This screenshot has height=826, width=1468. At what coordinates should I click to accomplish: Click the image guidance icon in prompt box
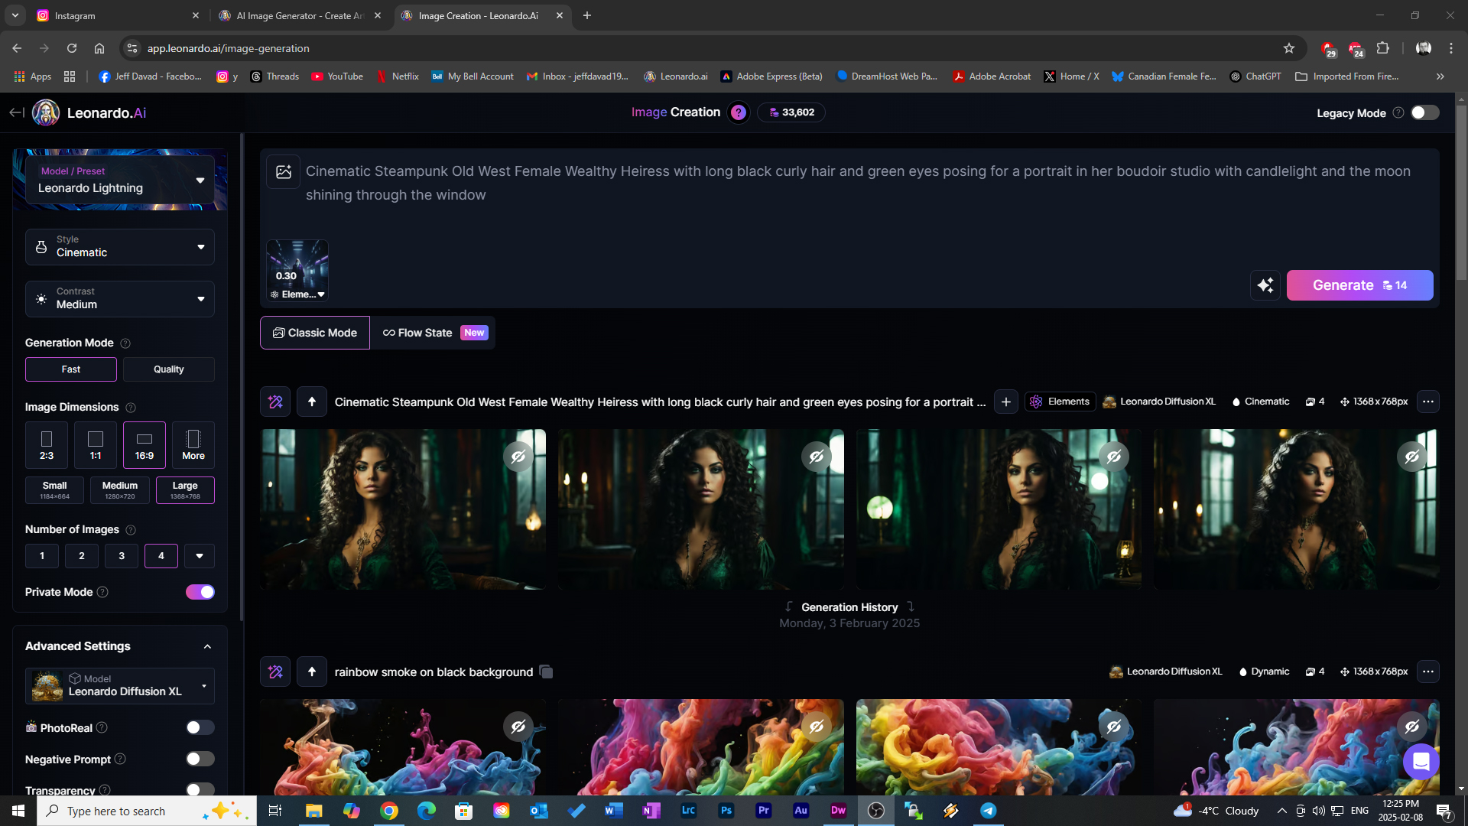click(284, 172)
